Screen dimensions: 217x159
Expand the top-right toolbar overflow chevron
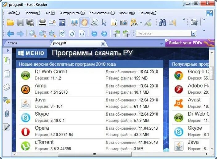[204, 19]
